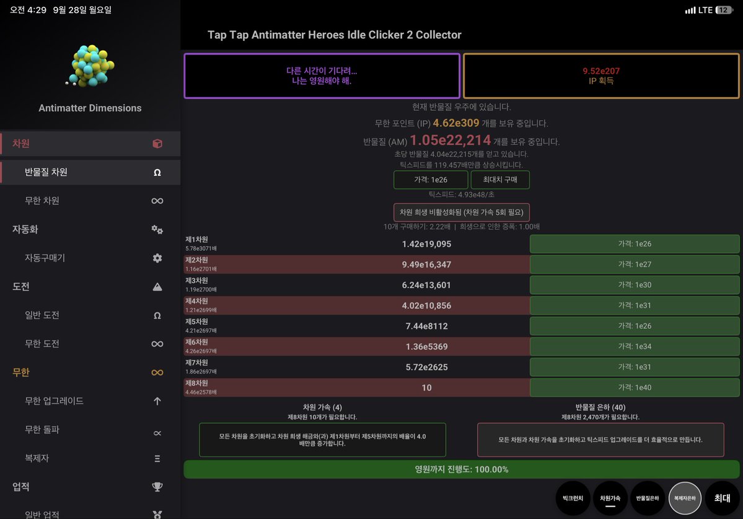Click the battery indicator in status bar

[724, 10]
